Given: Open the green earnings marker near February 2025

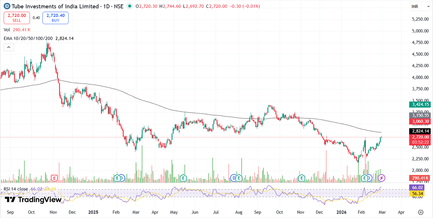Looking at the screenshot, I should (x=117, y=178).
